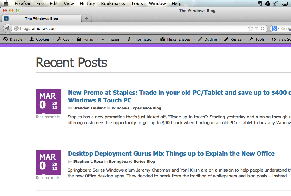Open the Springboard Series Blog link
291x196 pixels.
[x=132, y=161]
